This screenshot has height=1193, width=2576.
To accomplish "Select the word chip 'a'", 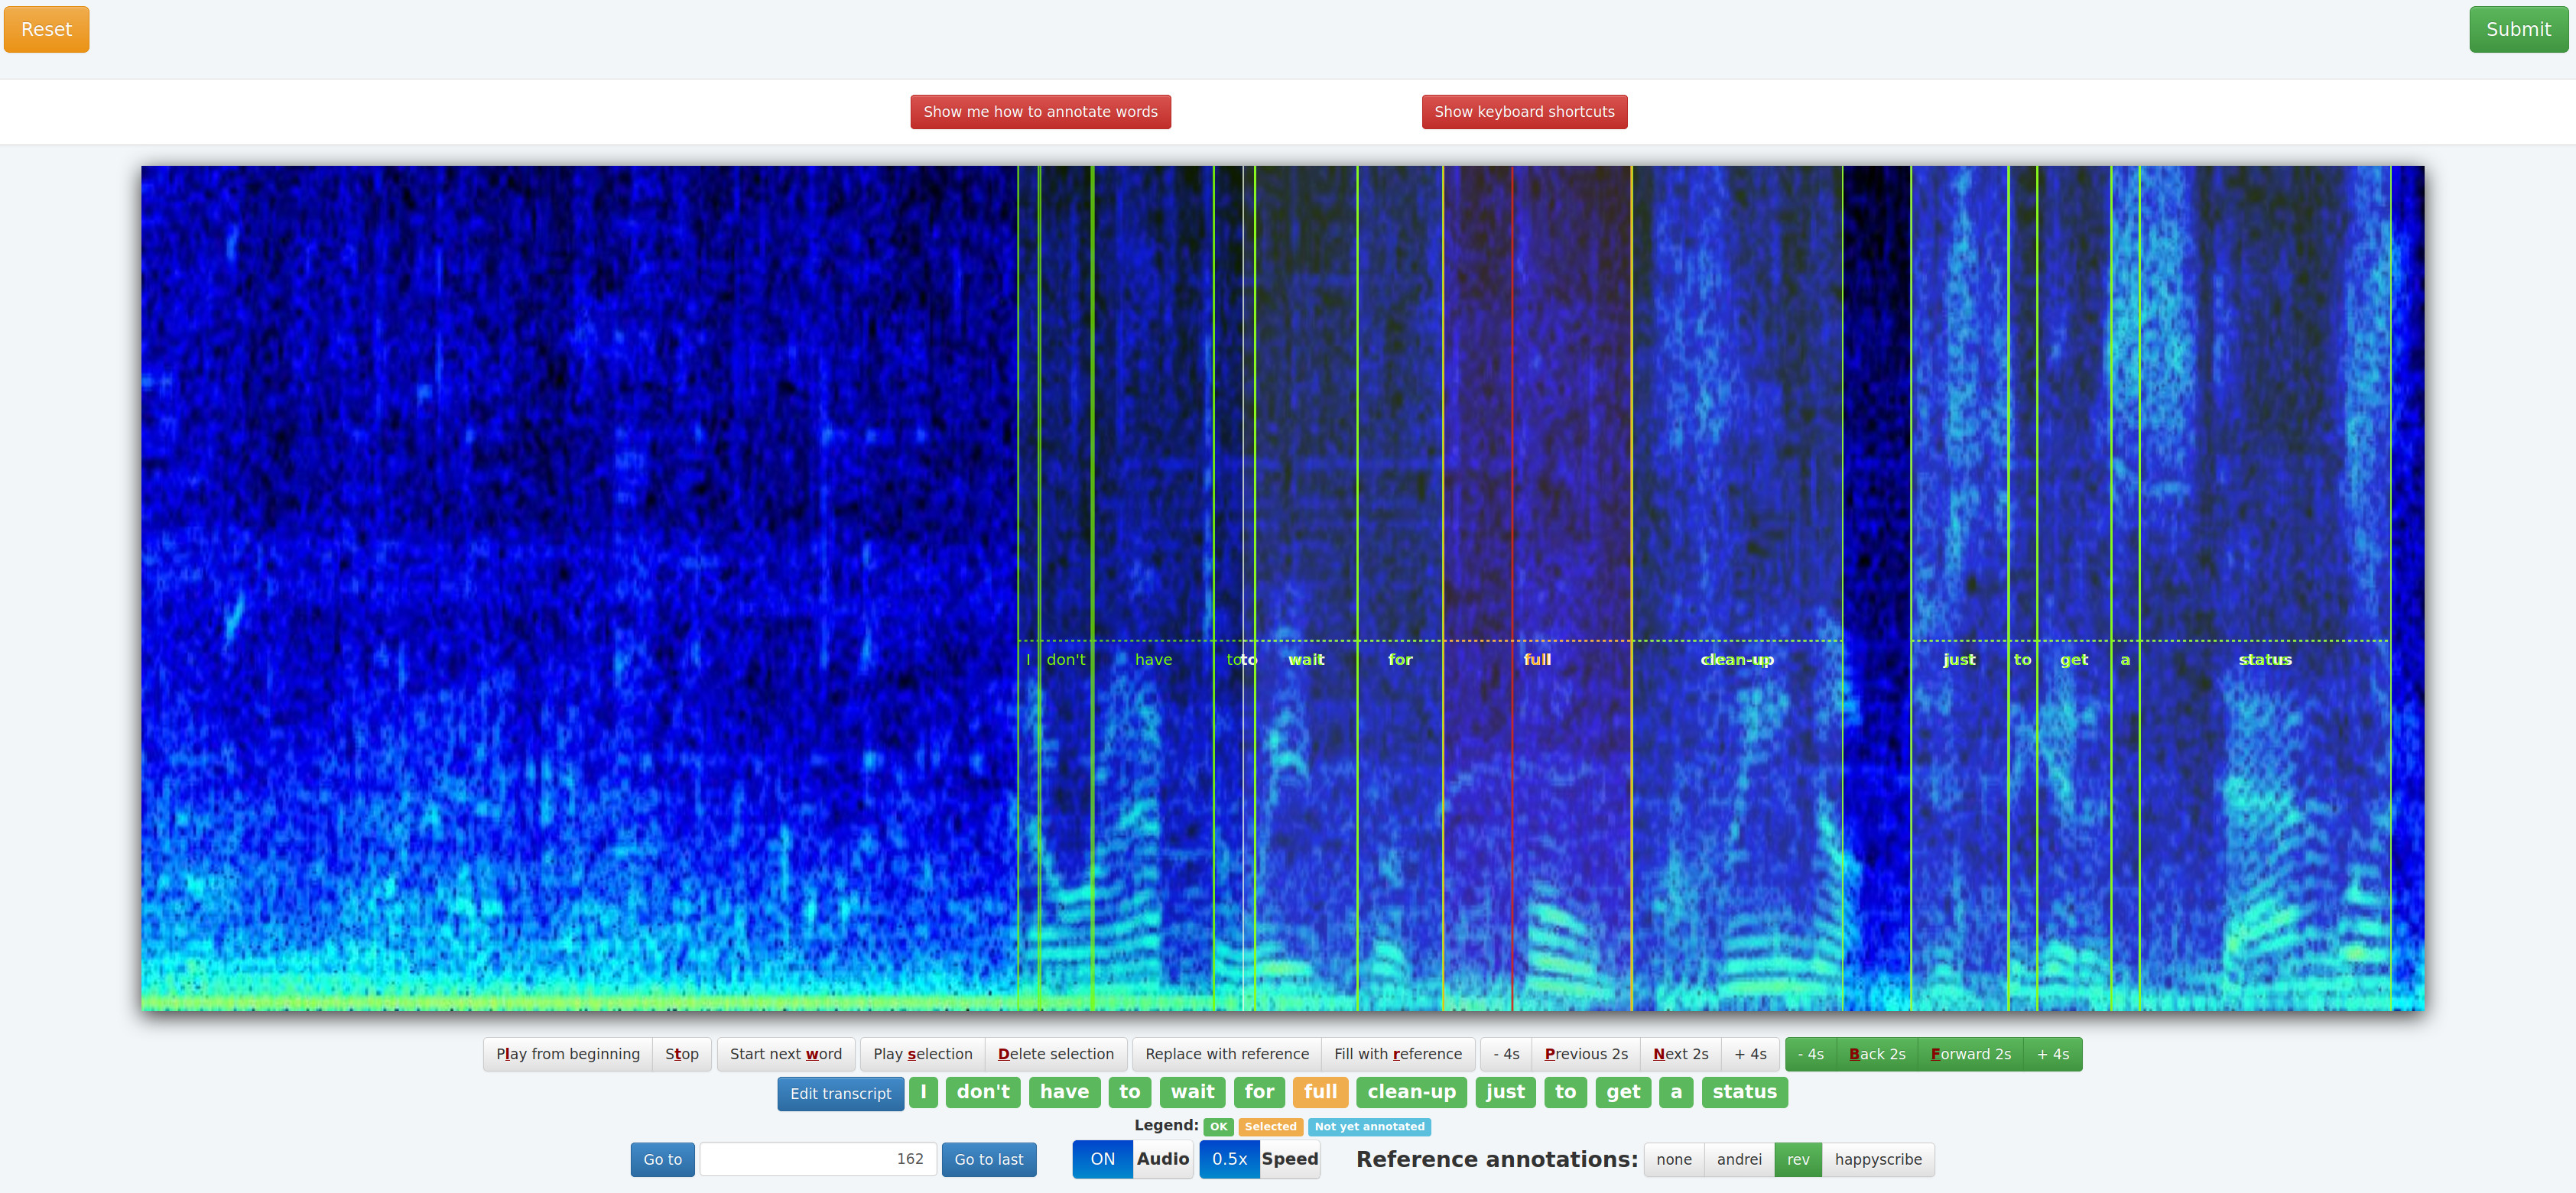I will coord(1676,1092).
